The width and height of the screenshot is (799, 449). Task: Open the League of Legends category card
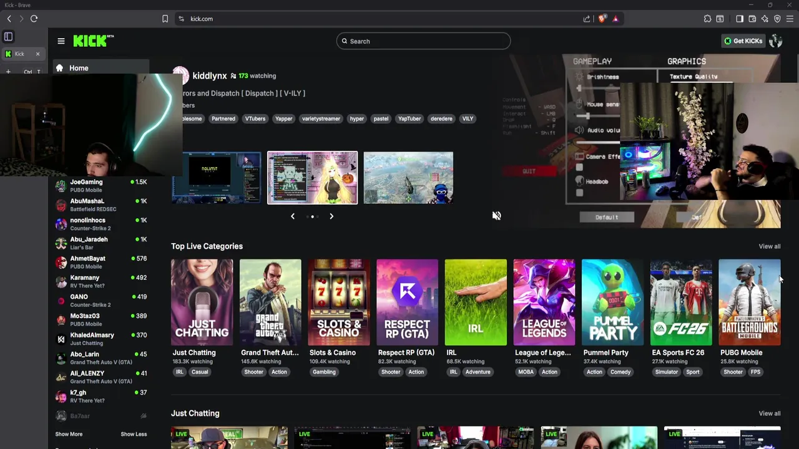pos(544,302)
